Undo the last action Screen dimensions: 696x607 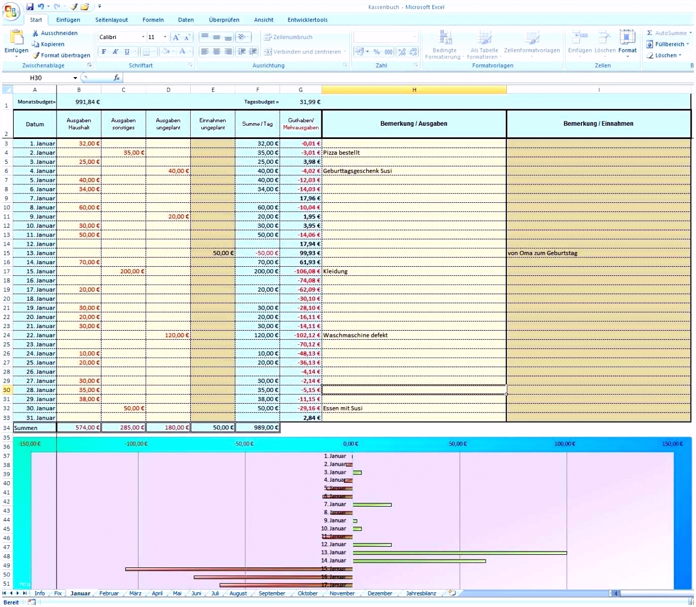[41, 7]
